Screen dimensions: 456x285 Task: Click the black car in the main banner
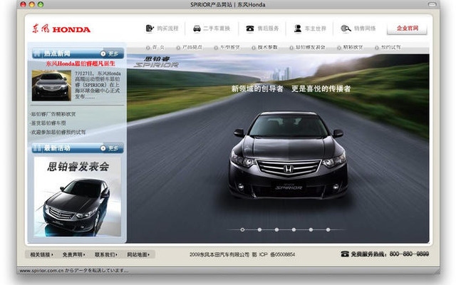click(288, 155)
